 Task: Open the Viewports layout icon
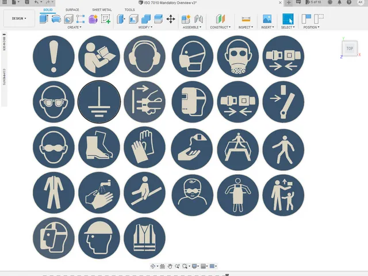[213, 266]
